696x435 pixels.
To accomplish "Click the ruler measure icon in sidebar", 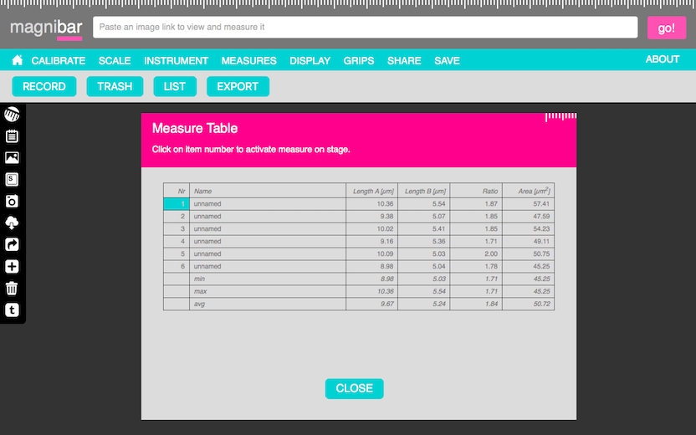I will point(12,114).
